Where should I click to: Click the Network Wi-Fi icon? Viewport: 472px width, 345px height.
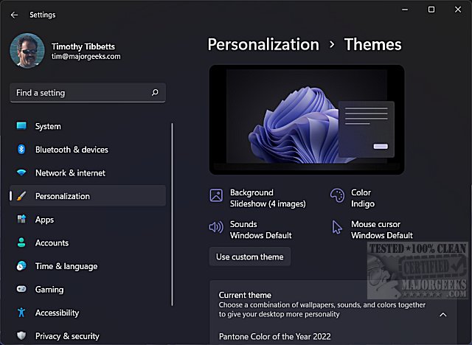click(21, 172)
